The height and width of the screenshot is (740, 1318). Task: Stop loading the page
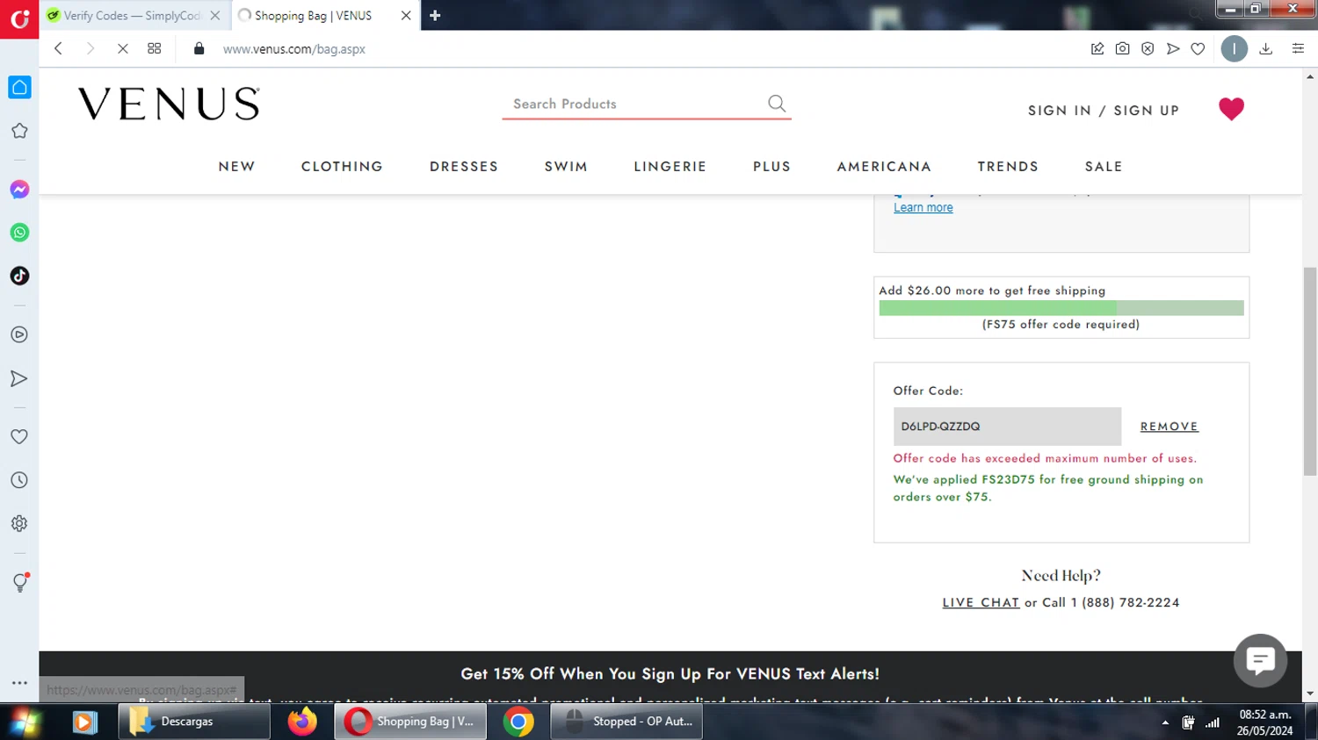point(122,49)
